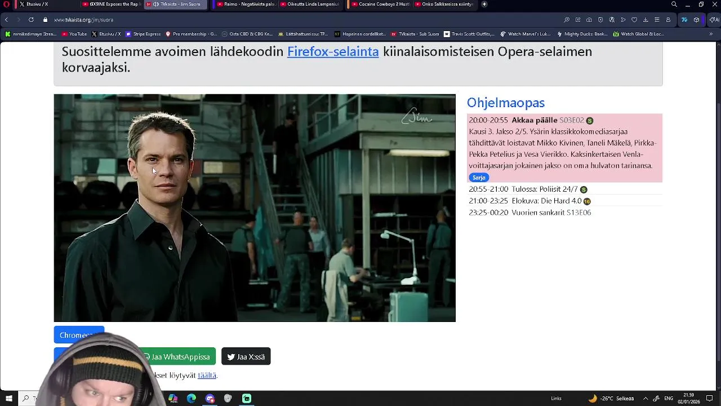Open the YouTube bookmark
Viewport: 721px width, 406px height.
tap(74, 34)
